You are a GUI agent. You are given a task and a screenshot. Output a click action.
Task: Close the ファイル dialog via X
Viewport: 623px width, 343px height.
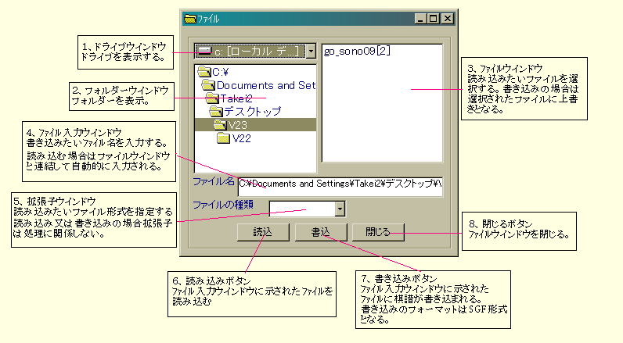click(x=448, y=18)
